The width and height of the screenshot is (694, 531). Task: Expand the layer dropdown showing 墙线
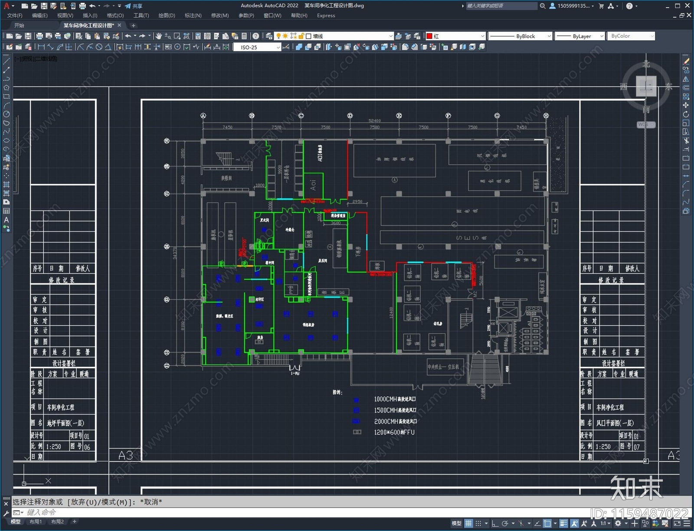(x=390, y=36)
